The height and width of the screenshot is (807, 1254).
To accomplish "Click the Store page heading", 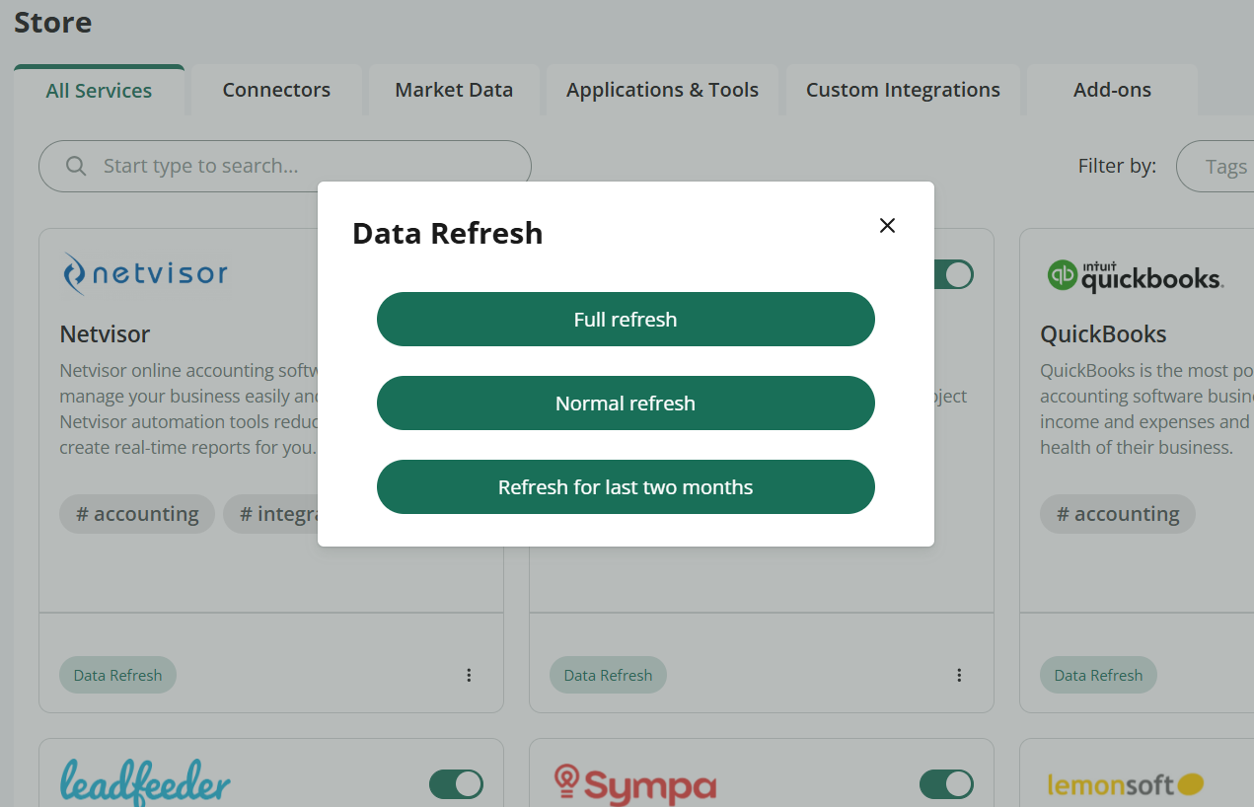I will pos(53,22).
